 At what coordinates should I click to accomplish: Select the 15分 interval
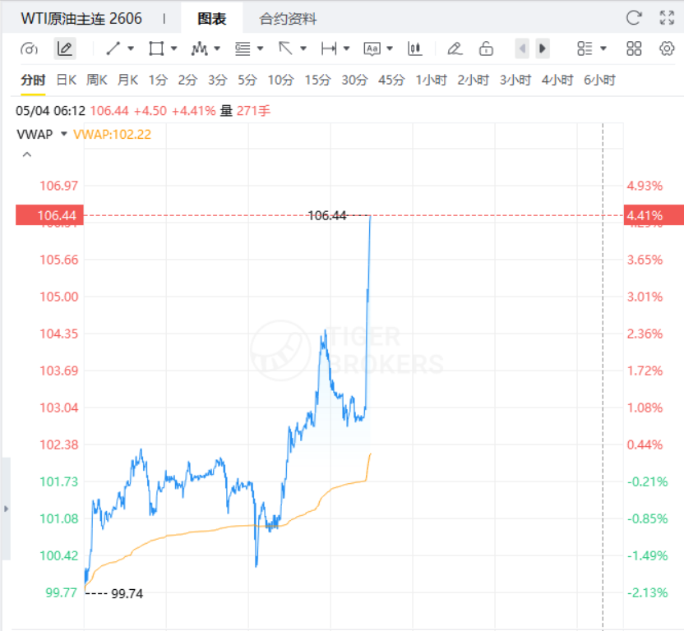pyautogui.click(x=317, y=81)
